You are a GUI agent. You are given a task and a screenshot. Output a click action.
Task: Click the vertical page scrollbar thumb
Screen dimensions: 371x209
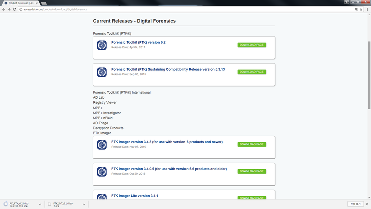(369, 75)
